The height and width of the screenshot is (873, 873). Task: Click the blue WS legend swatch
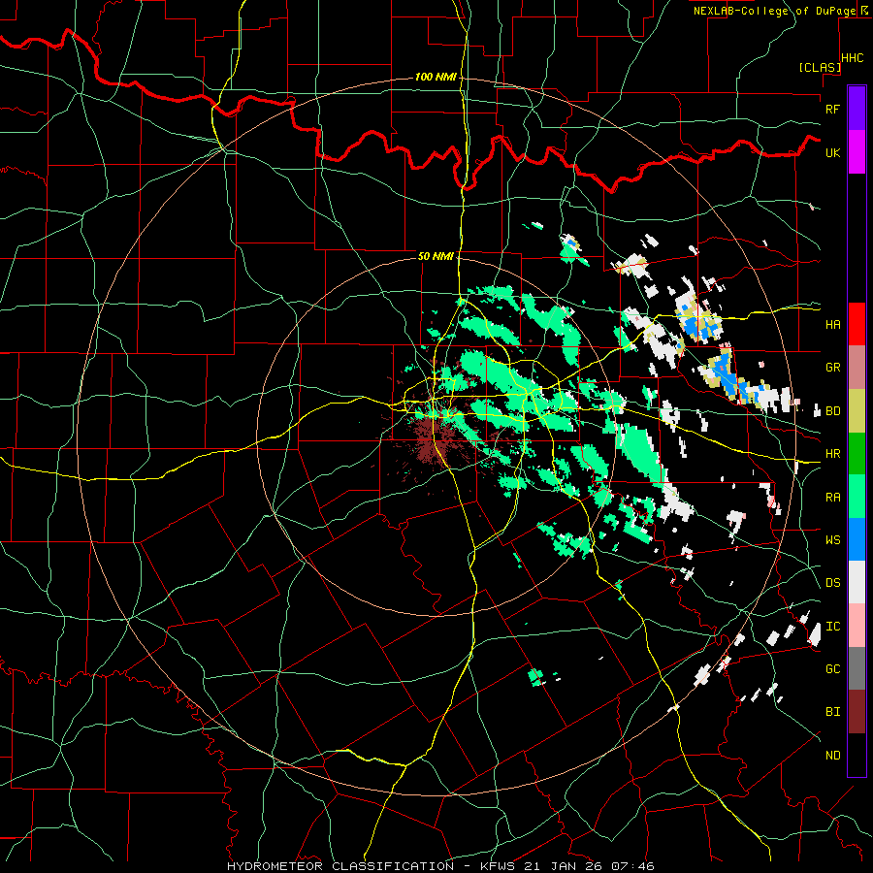857,539
